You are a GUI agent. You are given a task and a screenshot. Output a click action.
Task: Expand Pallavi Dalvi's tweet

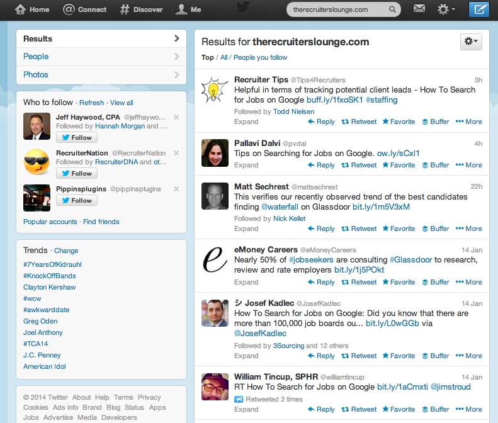tap(246, 165)
